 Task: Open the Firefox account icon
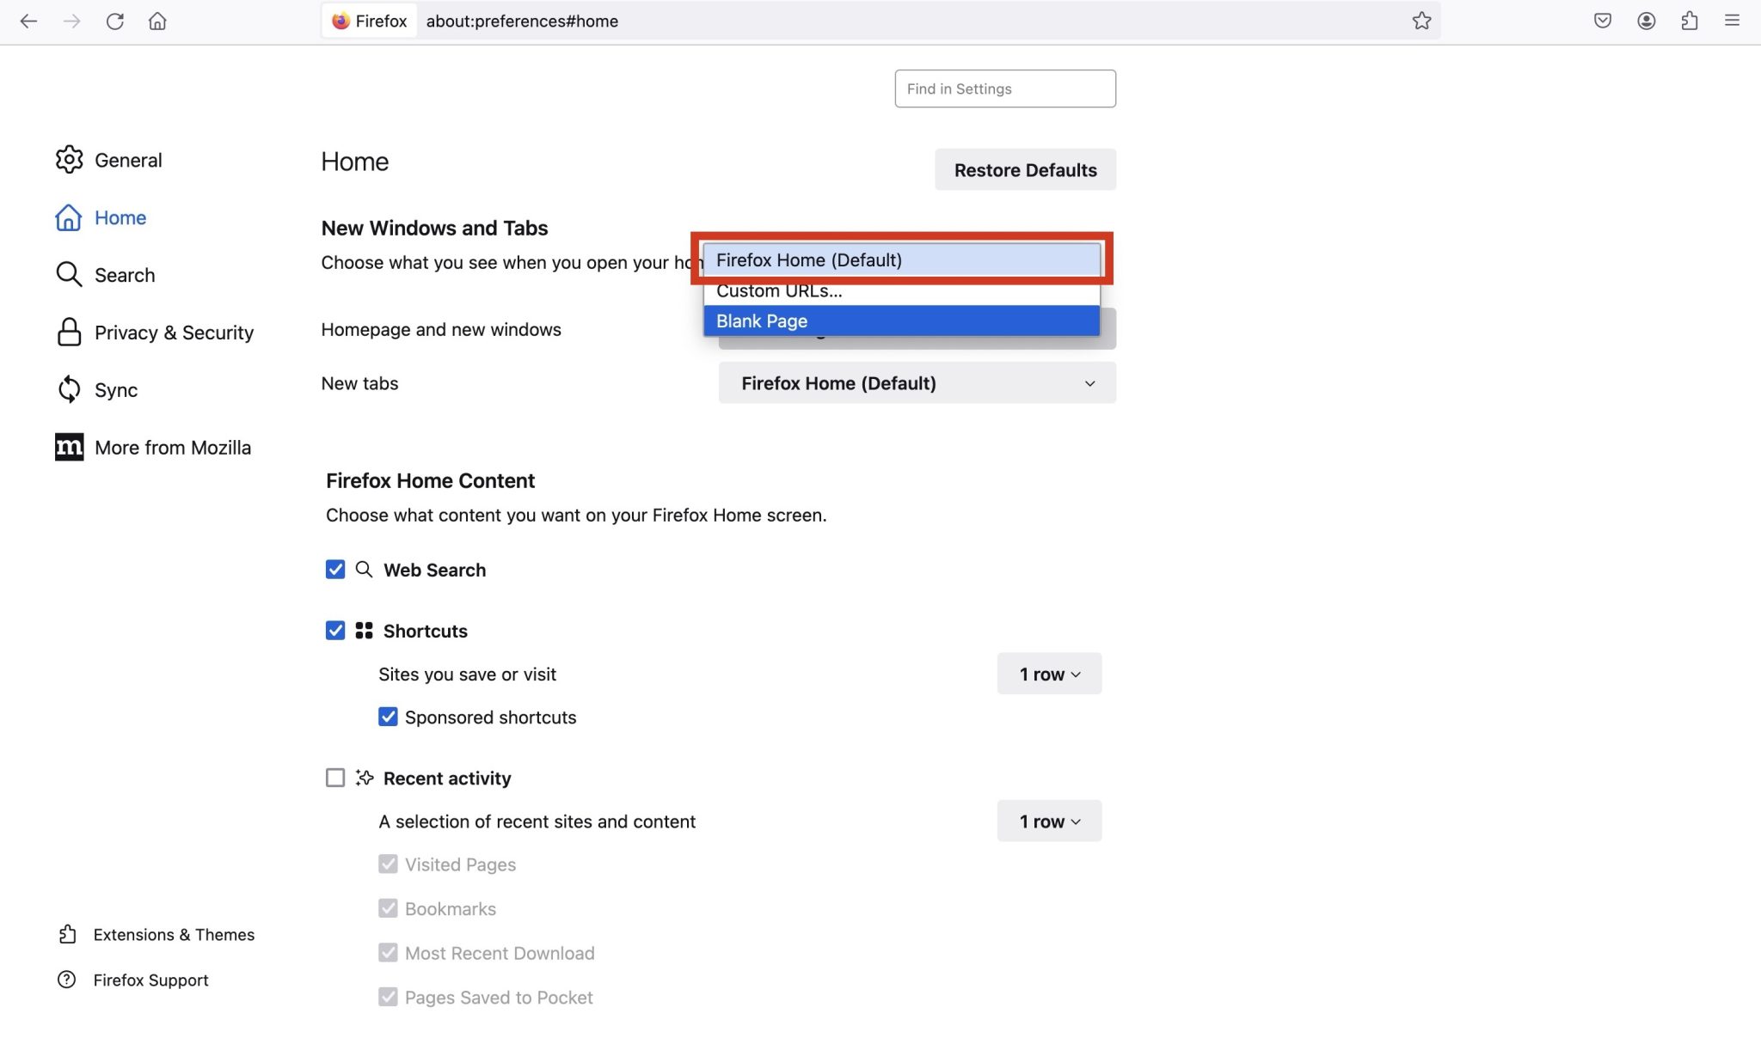click(1646, 21)
